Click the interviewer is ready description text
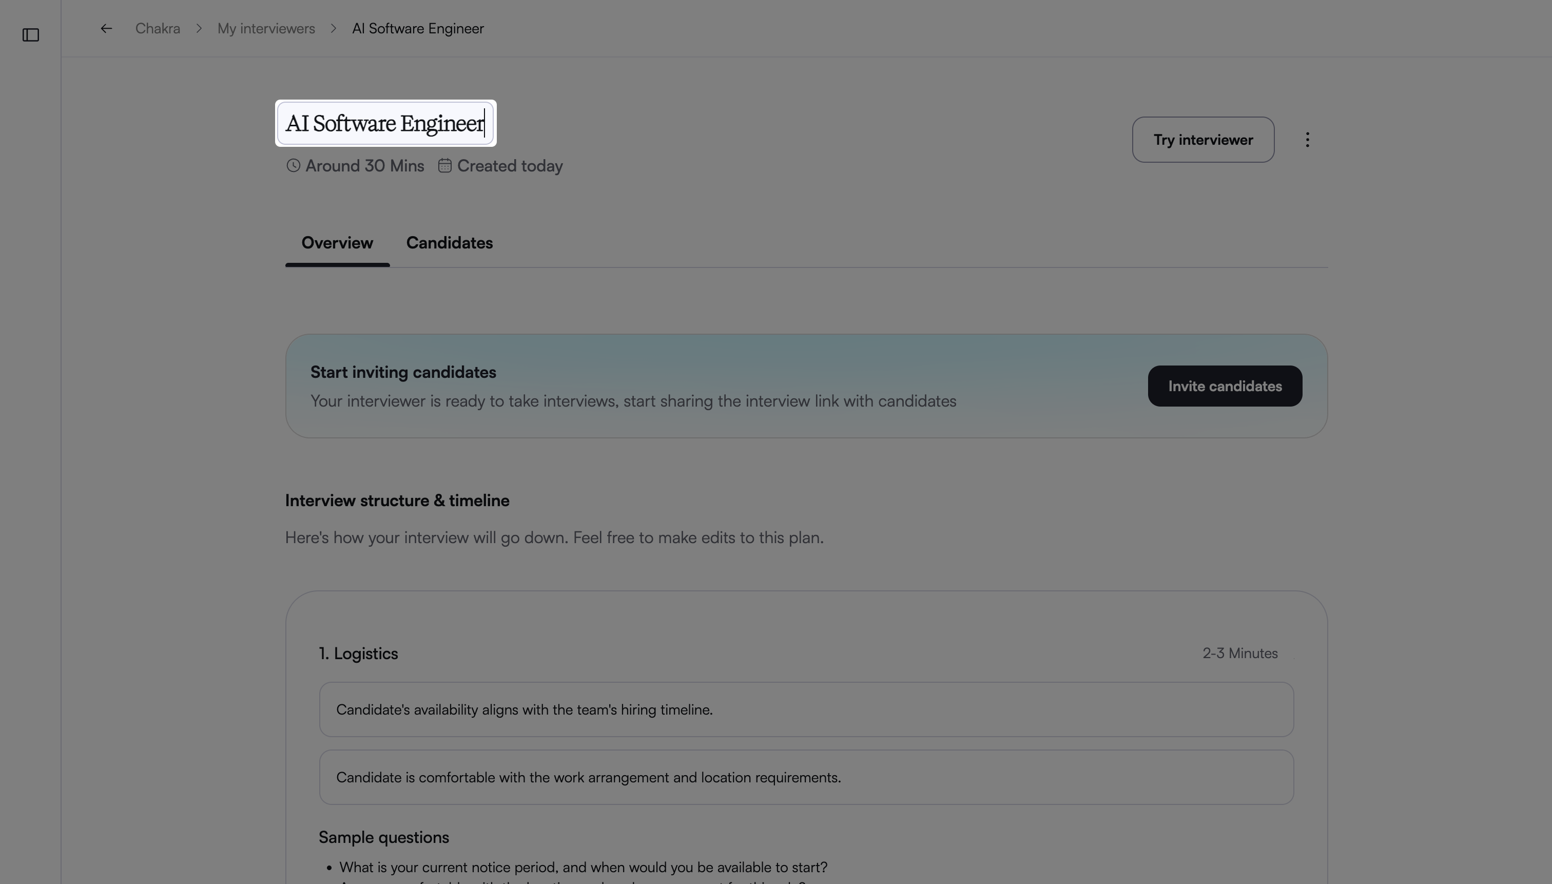The image size is (1552, 884). (633, 401)
